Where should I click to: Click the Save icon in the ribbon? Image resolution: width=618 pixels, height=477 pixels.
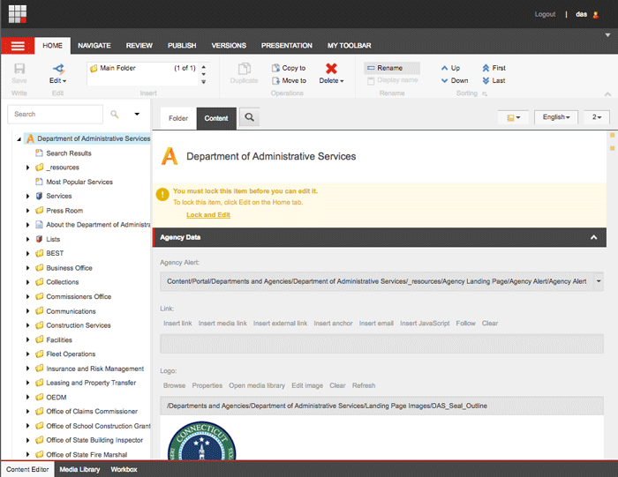[x=19, y=69]
